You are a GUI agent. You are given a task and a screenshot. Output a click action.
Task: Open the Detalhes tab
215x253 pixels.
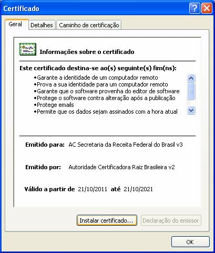click(x=42, y=25)
